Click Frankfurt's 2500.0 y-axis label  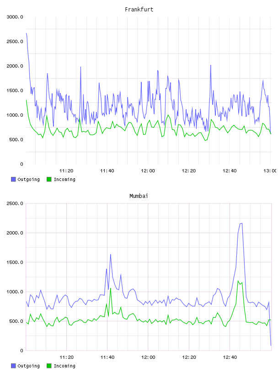tap(15, 42)
